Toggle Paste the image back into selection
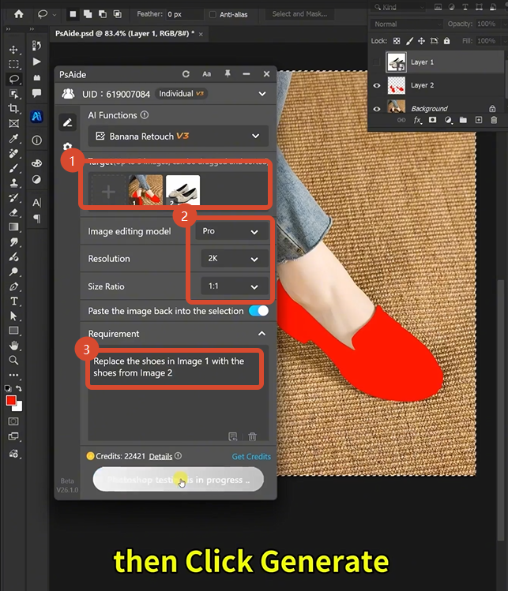The height and width of the screenshot is (591, 508). 258,311
